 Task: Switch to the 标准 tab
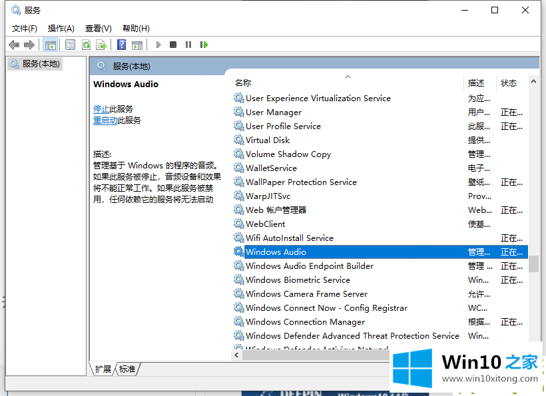coord(127,369)
